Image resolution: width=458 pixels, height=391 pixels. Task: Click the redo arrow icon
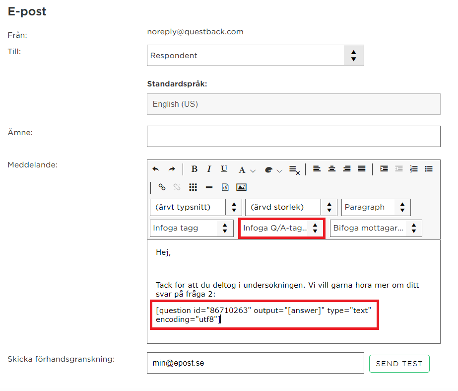(172, 169)
